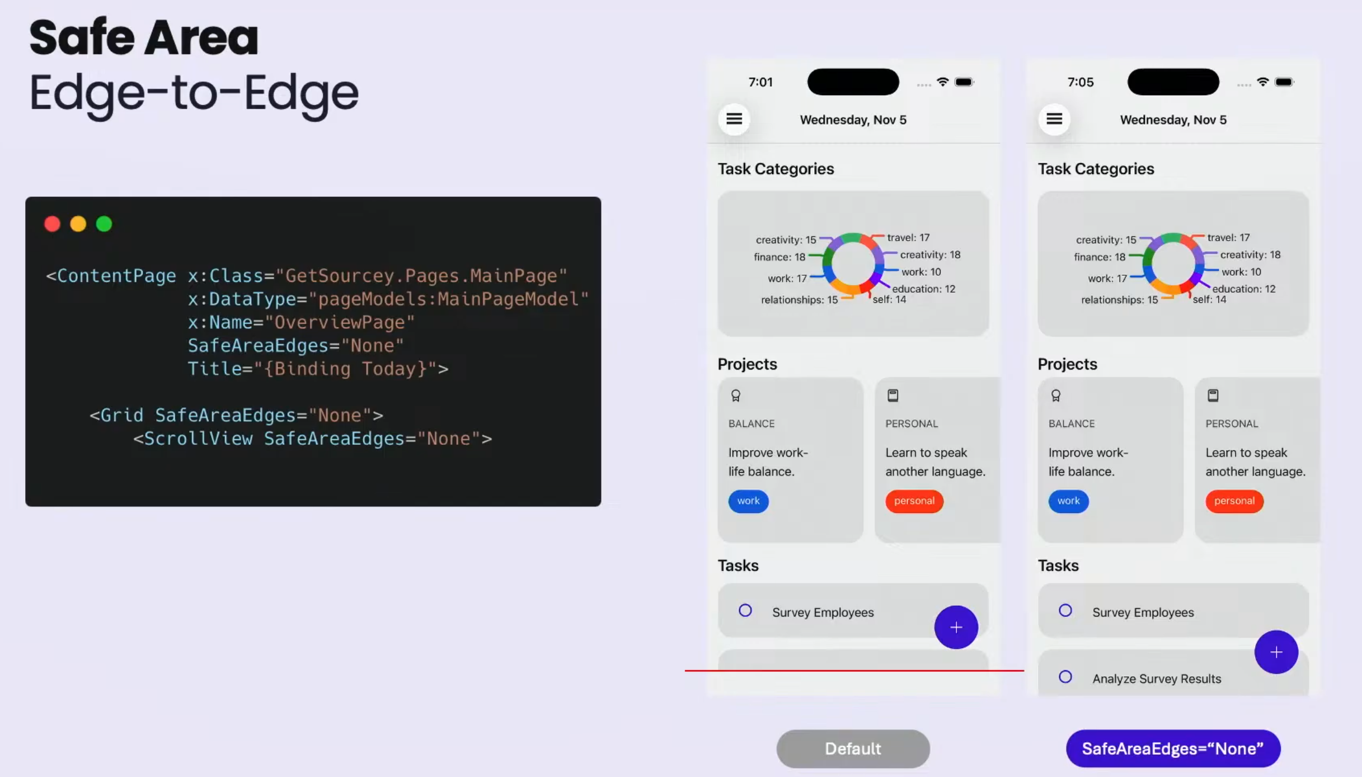This screenshot has height=777, width=1362.
Task: Click the book icon on the left PERSONAL card
Action: [893, 395]
